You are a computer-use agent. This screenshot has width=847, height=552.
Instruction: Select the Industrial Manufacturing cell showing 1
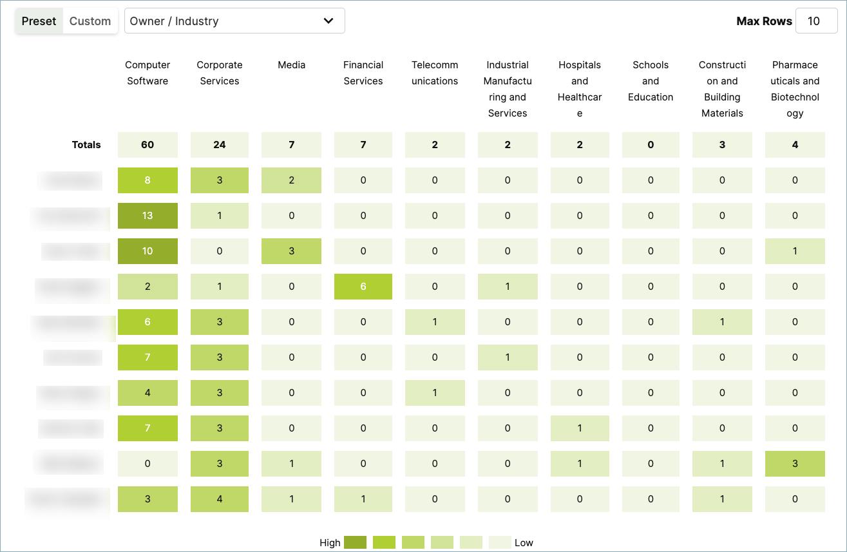(x=508, y=287)
